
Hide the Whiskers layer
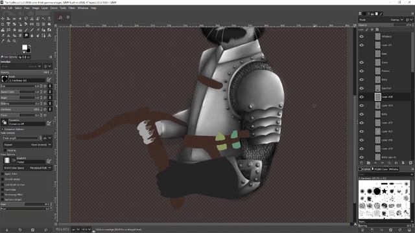[x=362, y=36]
